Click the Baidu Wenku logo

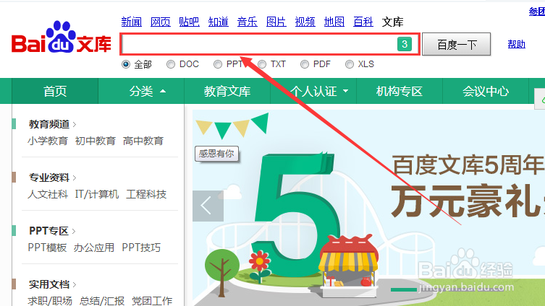coord(62,37)
